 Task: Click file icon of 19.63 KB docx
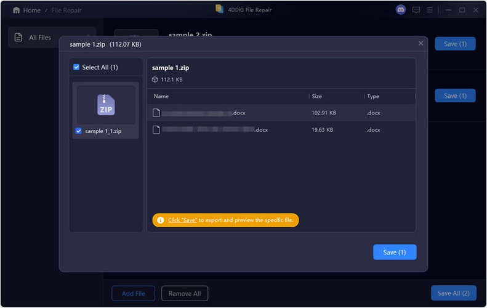click(x=156, y=129)
